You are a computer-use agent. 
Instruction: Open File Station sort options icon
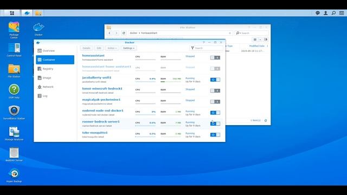coord(266,40)
